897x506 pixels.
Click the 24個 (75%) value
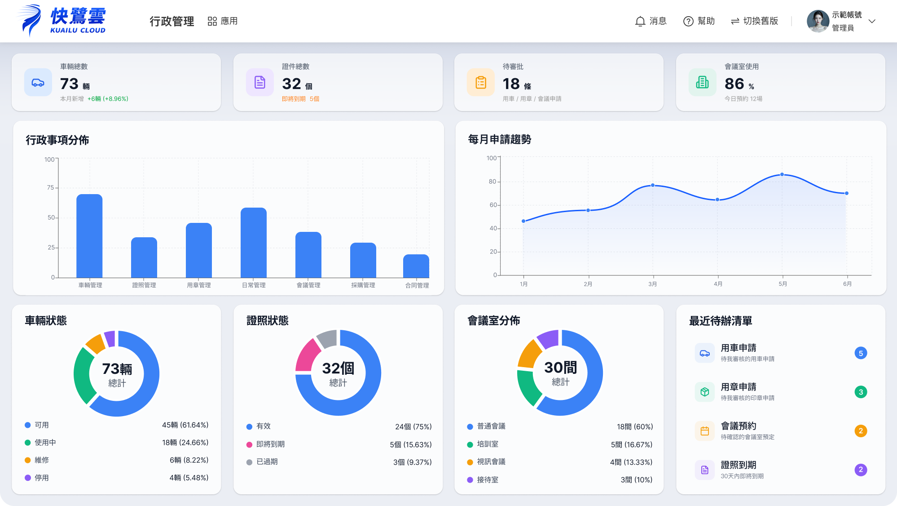pos(413,426)
